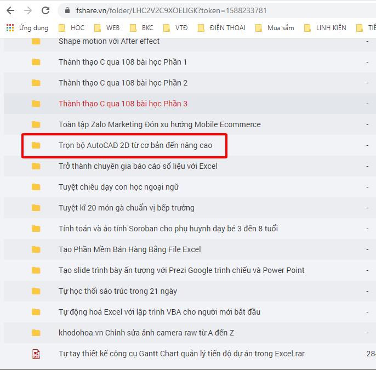Expand the ĐIỆN THOẠI bookmarks folder

221,27
